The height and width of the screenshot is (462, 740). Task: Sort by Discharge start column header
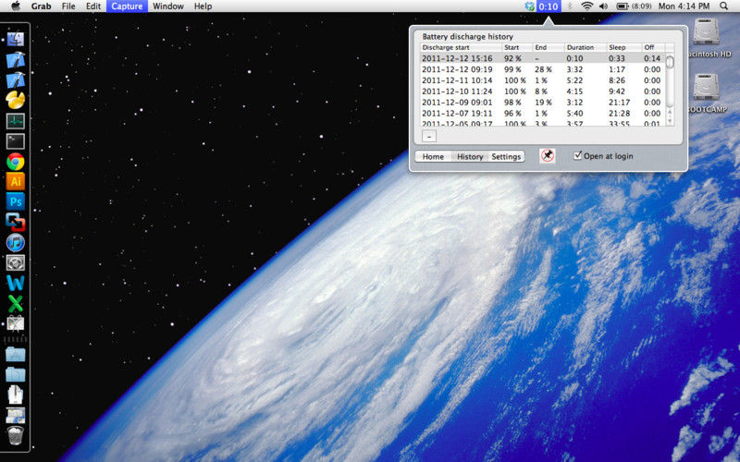(x=461, y=47)
